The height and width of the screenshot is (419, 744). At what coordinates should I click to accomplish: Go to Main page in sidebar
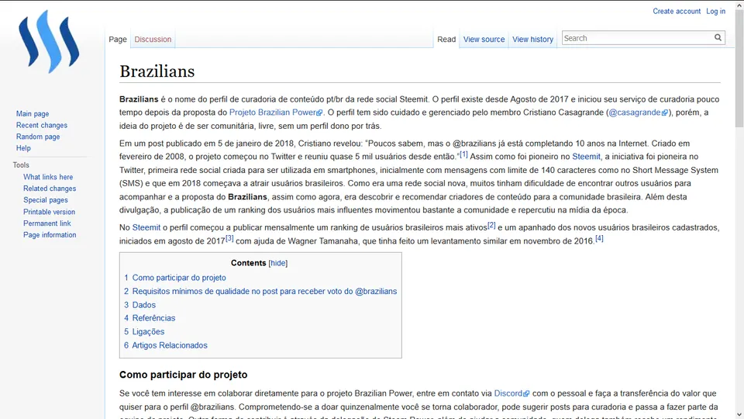coord(33,113)
